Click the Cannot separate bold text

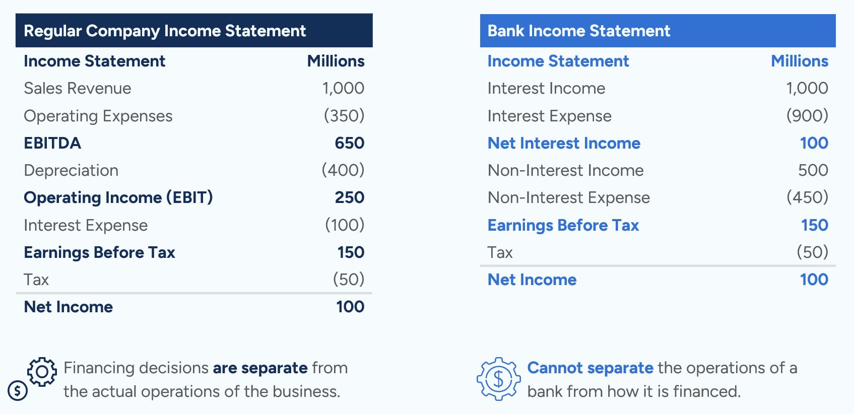[590, 368]
